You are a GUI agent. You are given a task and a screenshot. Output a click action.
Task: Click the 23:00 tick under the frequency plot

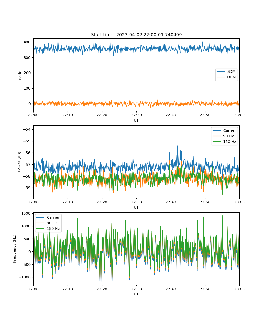[x=239, y=289]
